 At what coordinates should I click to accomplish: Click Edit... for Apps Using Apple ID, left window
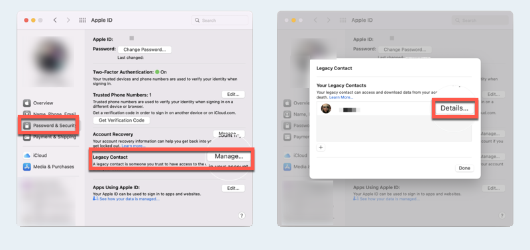[x=233, y=188]
